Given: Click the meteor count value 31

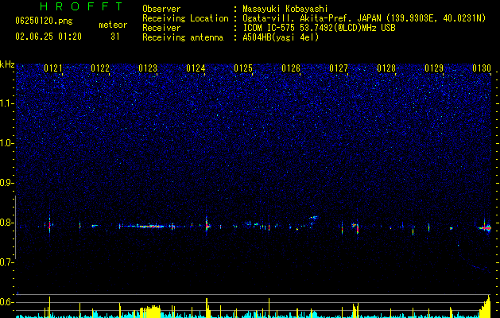Looking at the screenshot, I should click(x=115, y=37).
